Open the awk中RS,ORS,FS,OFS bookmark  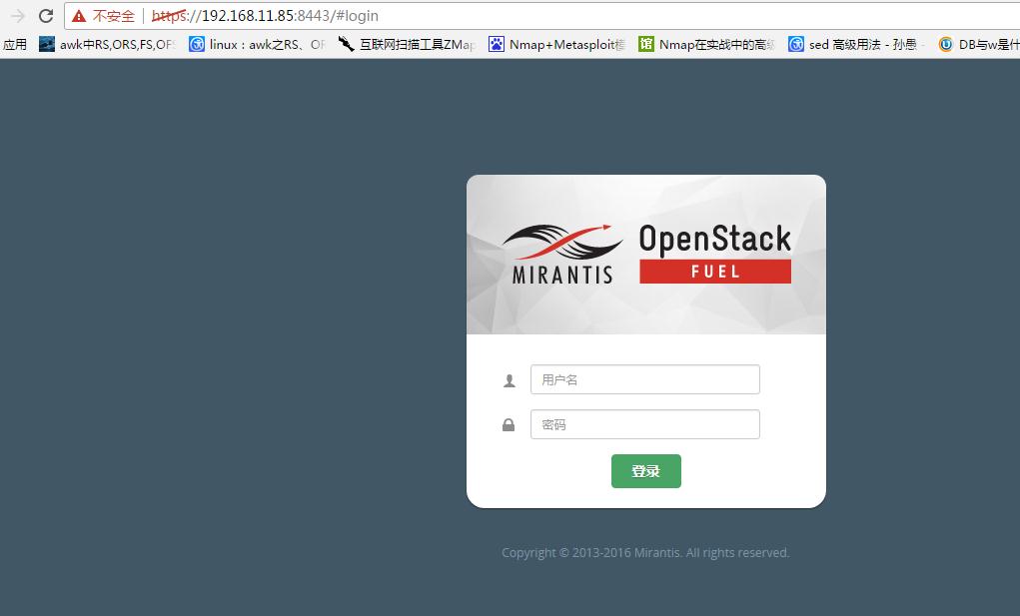click(107, 44)
